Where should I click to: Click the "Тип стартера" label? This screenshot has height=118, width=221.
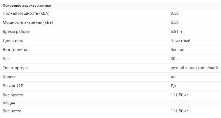pos(15,68)
